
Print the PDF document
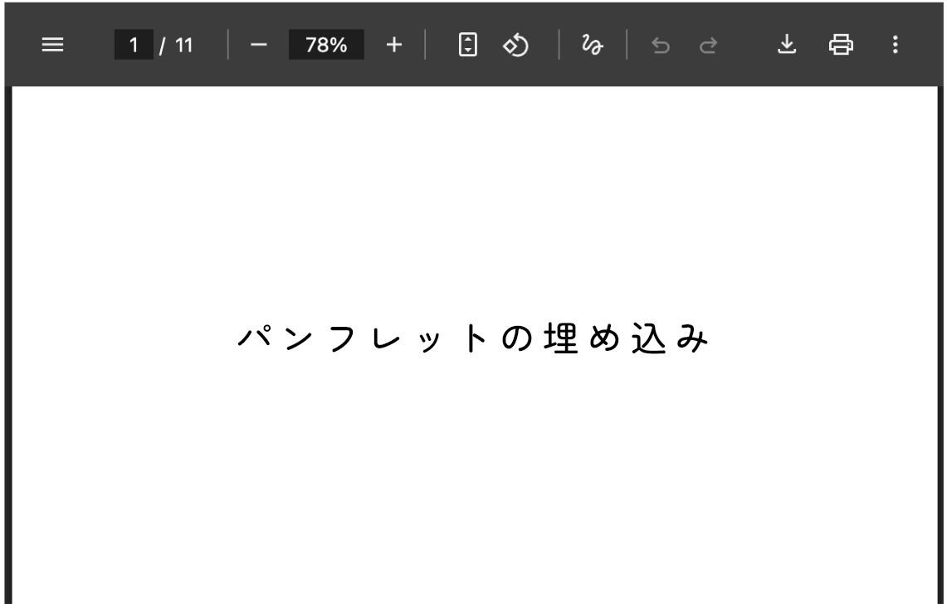pos(841,45)
